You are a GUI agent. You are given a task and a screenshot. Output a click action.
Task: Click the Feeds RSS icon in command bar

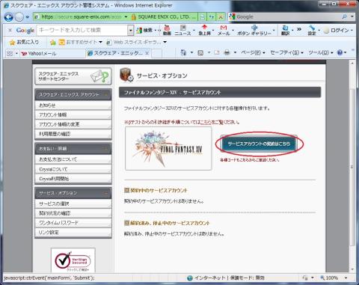click(200, 52)
